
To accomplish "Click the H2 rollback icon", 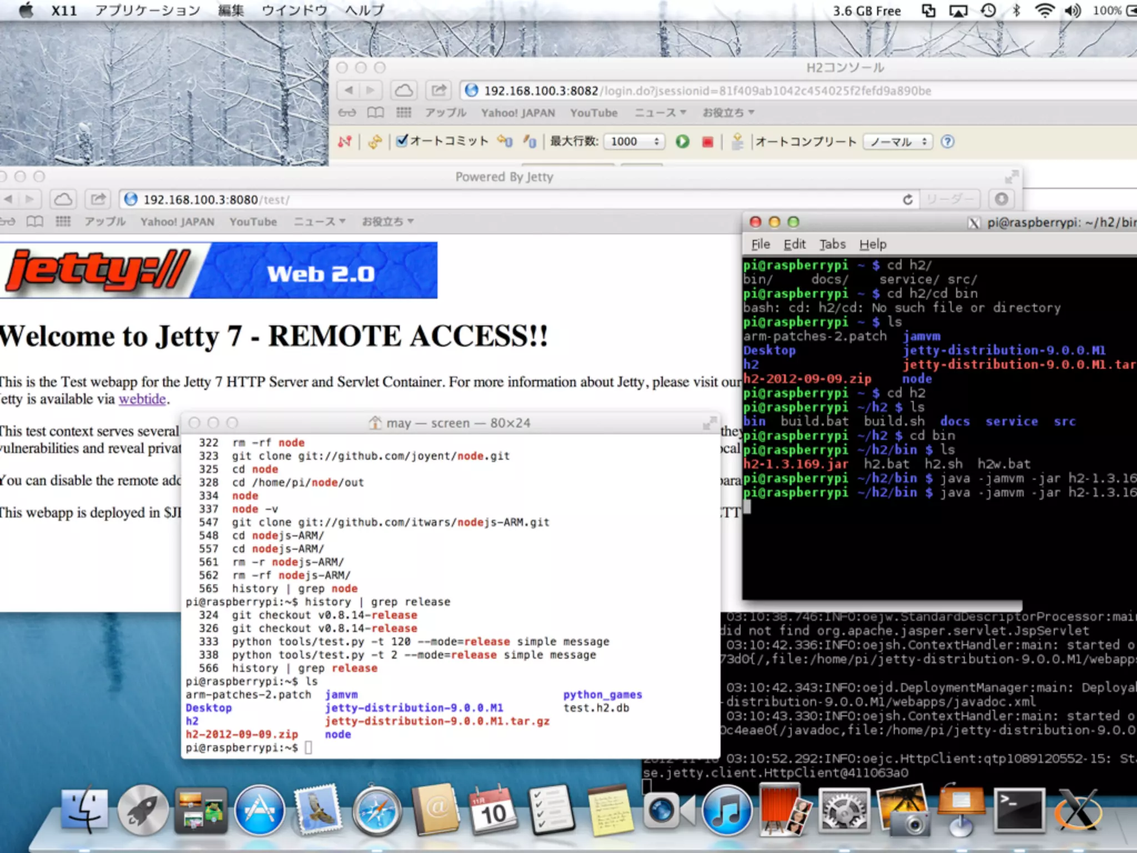I will point(504,142).
